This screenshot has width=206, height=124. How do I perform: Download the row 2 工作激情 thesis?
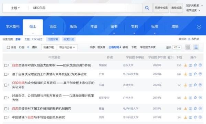(x=185, y=74)
